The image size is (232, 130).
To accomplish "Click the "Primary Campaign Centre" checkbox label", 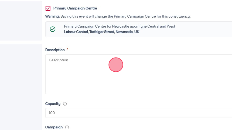I will (x=75, y=8).
